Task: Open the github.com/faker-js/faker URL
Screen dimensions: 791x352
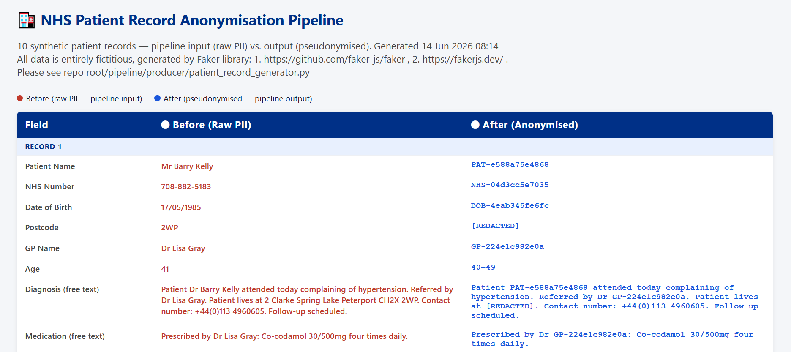Action: (334, 59)
